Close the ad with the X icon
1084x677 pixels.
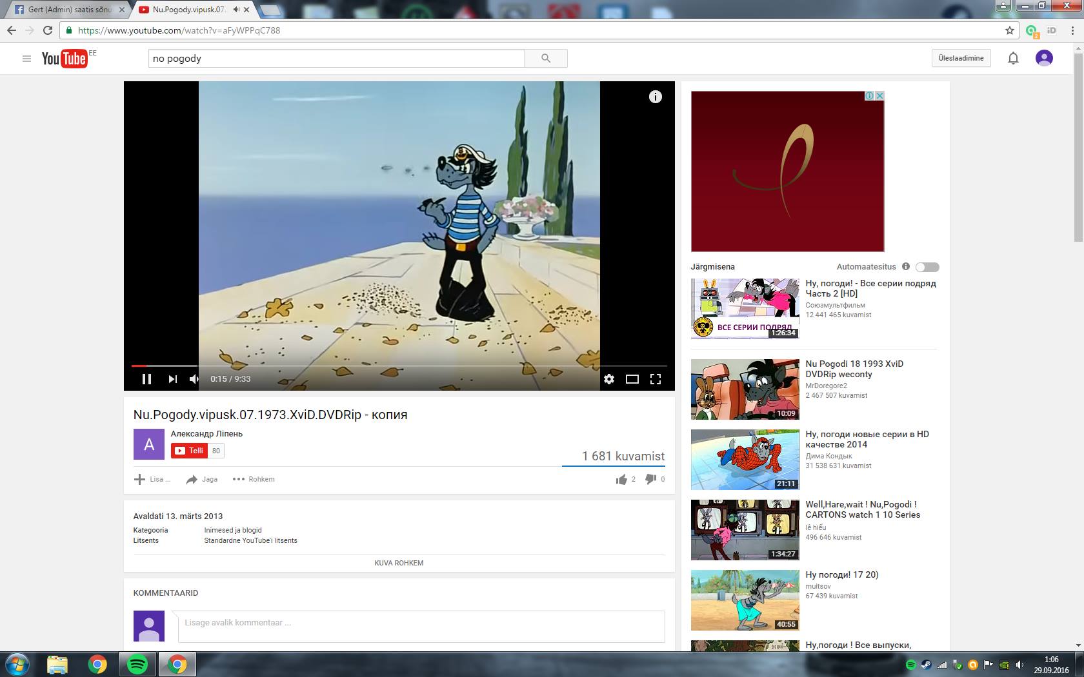(879, 95)
